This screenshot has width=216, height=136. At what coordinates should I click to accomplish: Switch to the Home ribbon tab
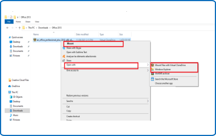18,22
